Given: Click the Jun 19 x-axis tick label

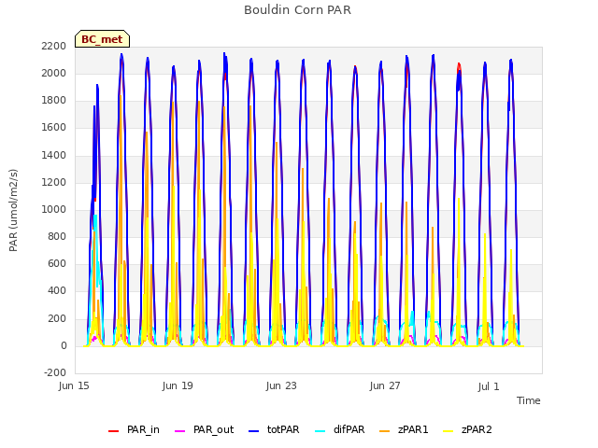Looking at the screenshot, I should [x=178, y=385].
